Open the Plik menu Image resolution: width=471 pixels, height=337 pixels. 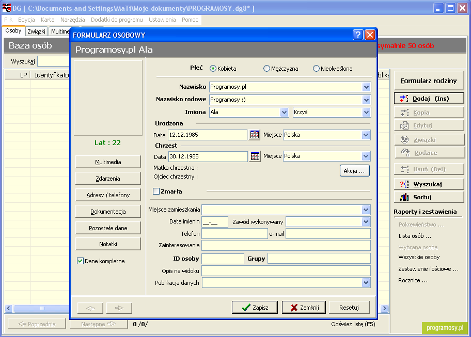[8, 20]
